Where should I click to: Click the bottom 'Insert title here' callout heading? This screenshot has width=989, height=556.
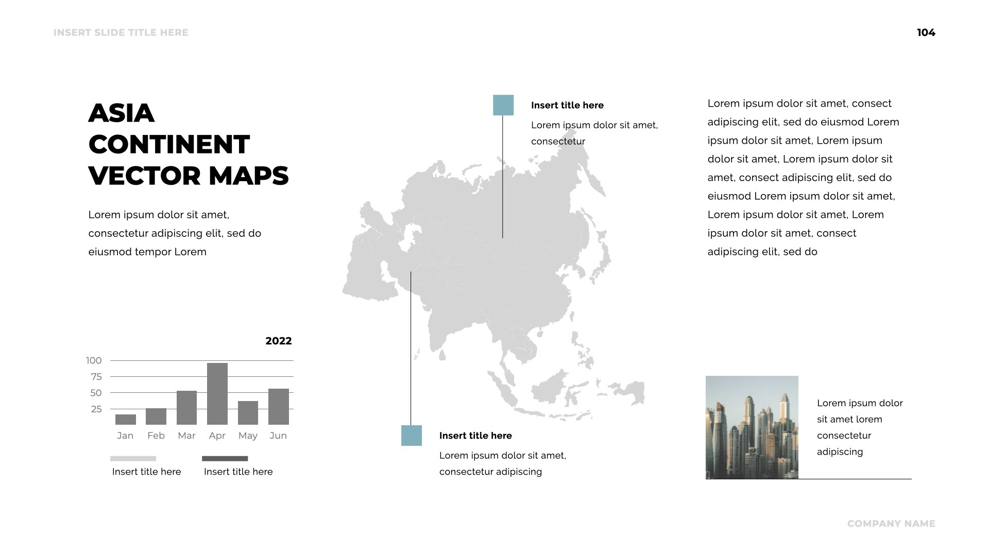[475, 436]
